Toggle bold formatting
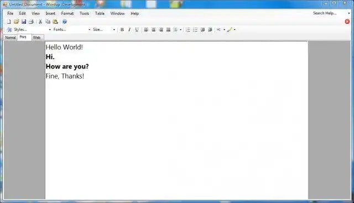The height and width of the screenshot is (203, 354). [122, 29]
